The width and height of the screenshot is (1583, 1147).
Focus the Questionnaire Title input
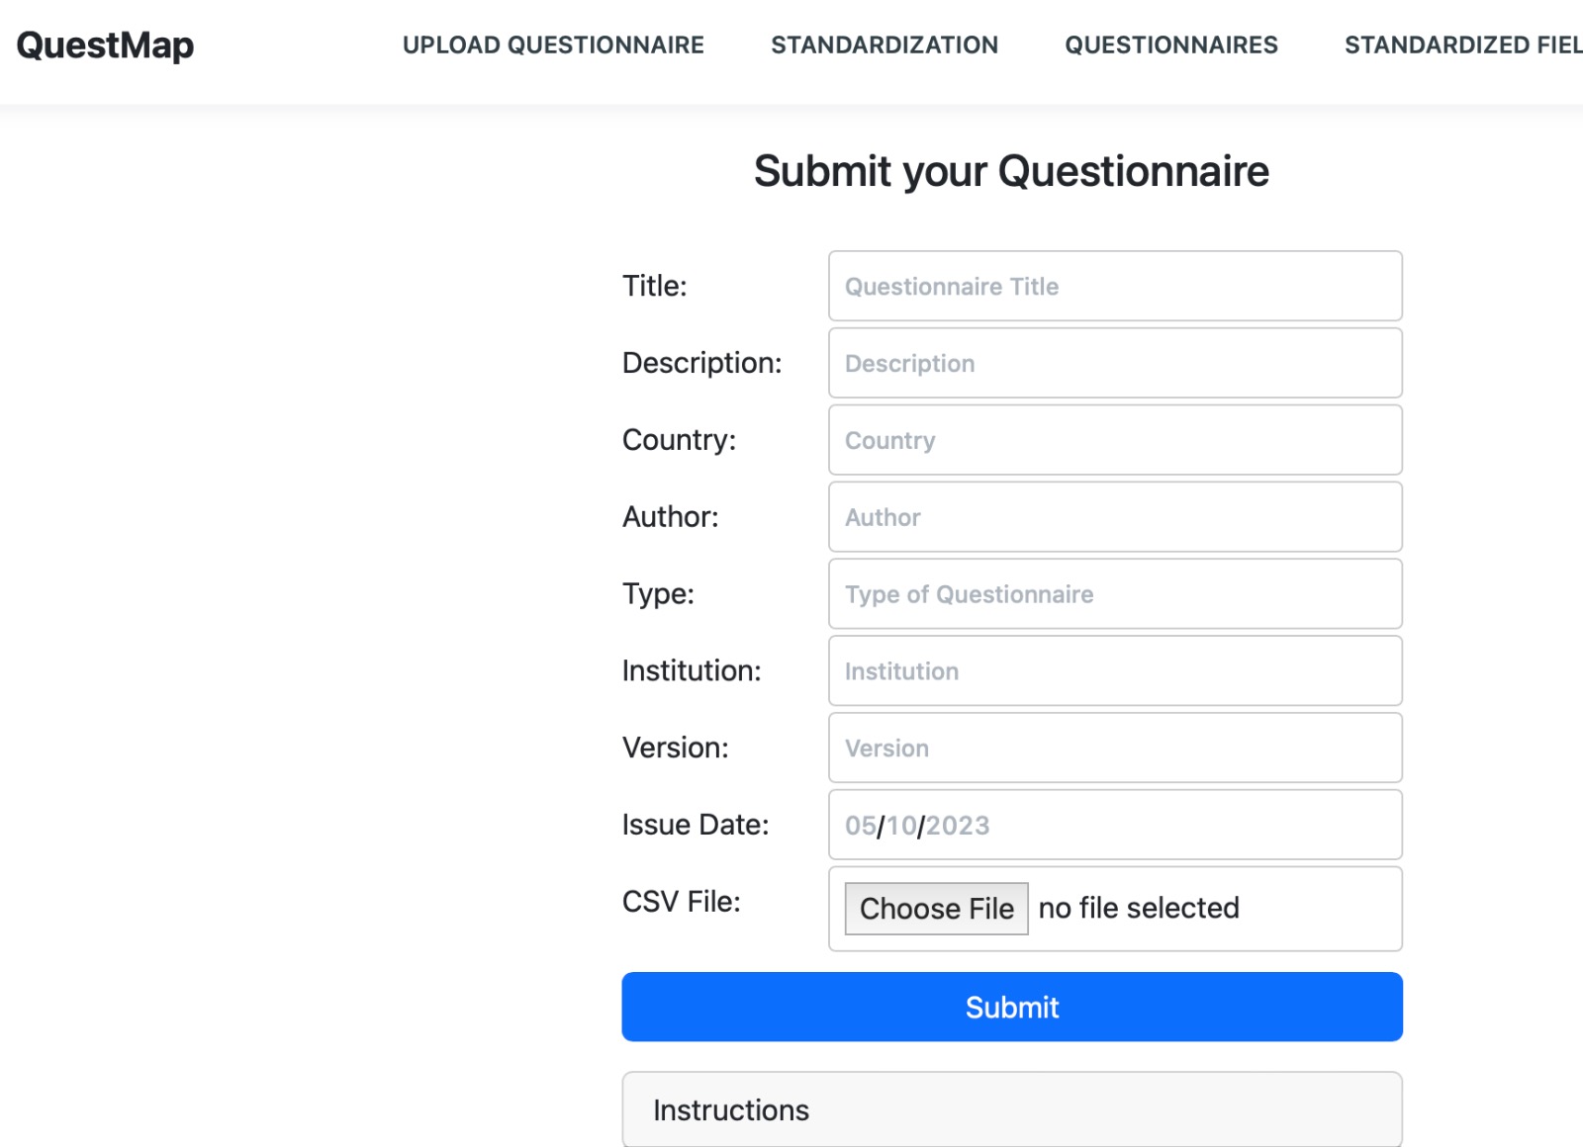(x=1115, y=286)
